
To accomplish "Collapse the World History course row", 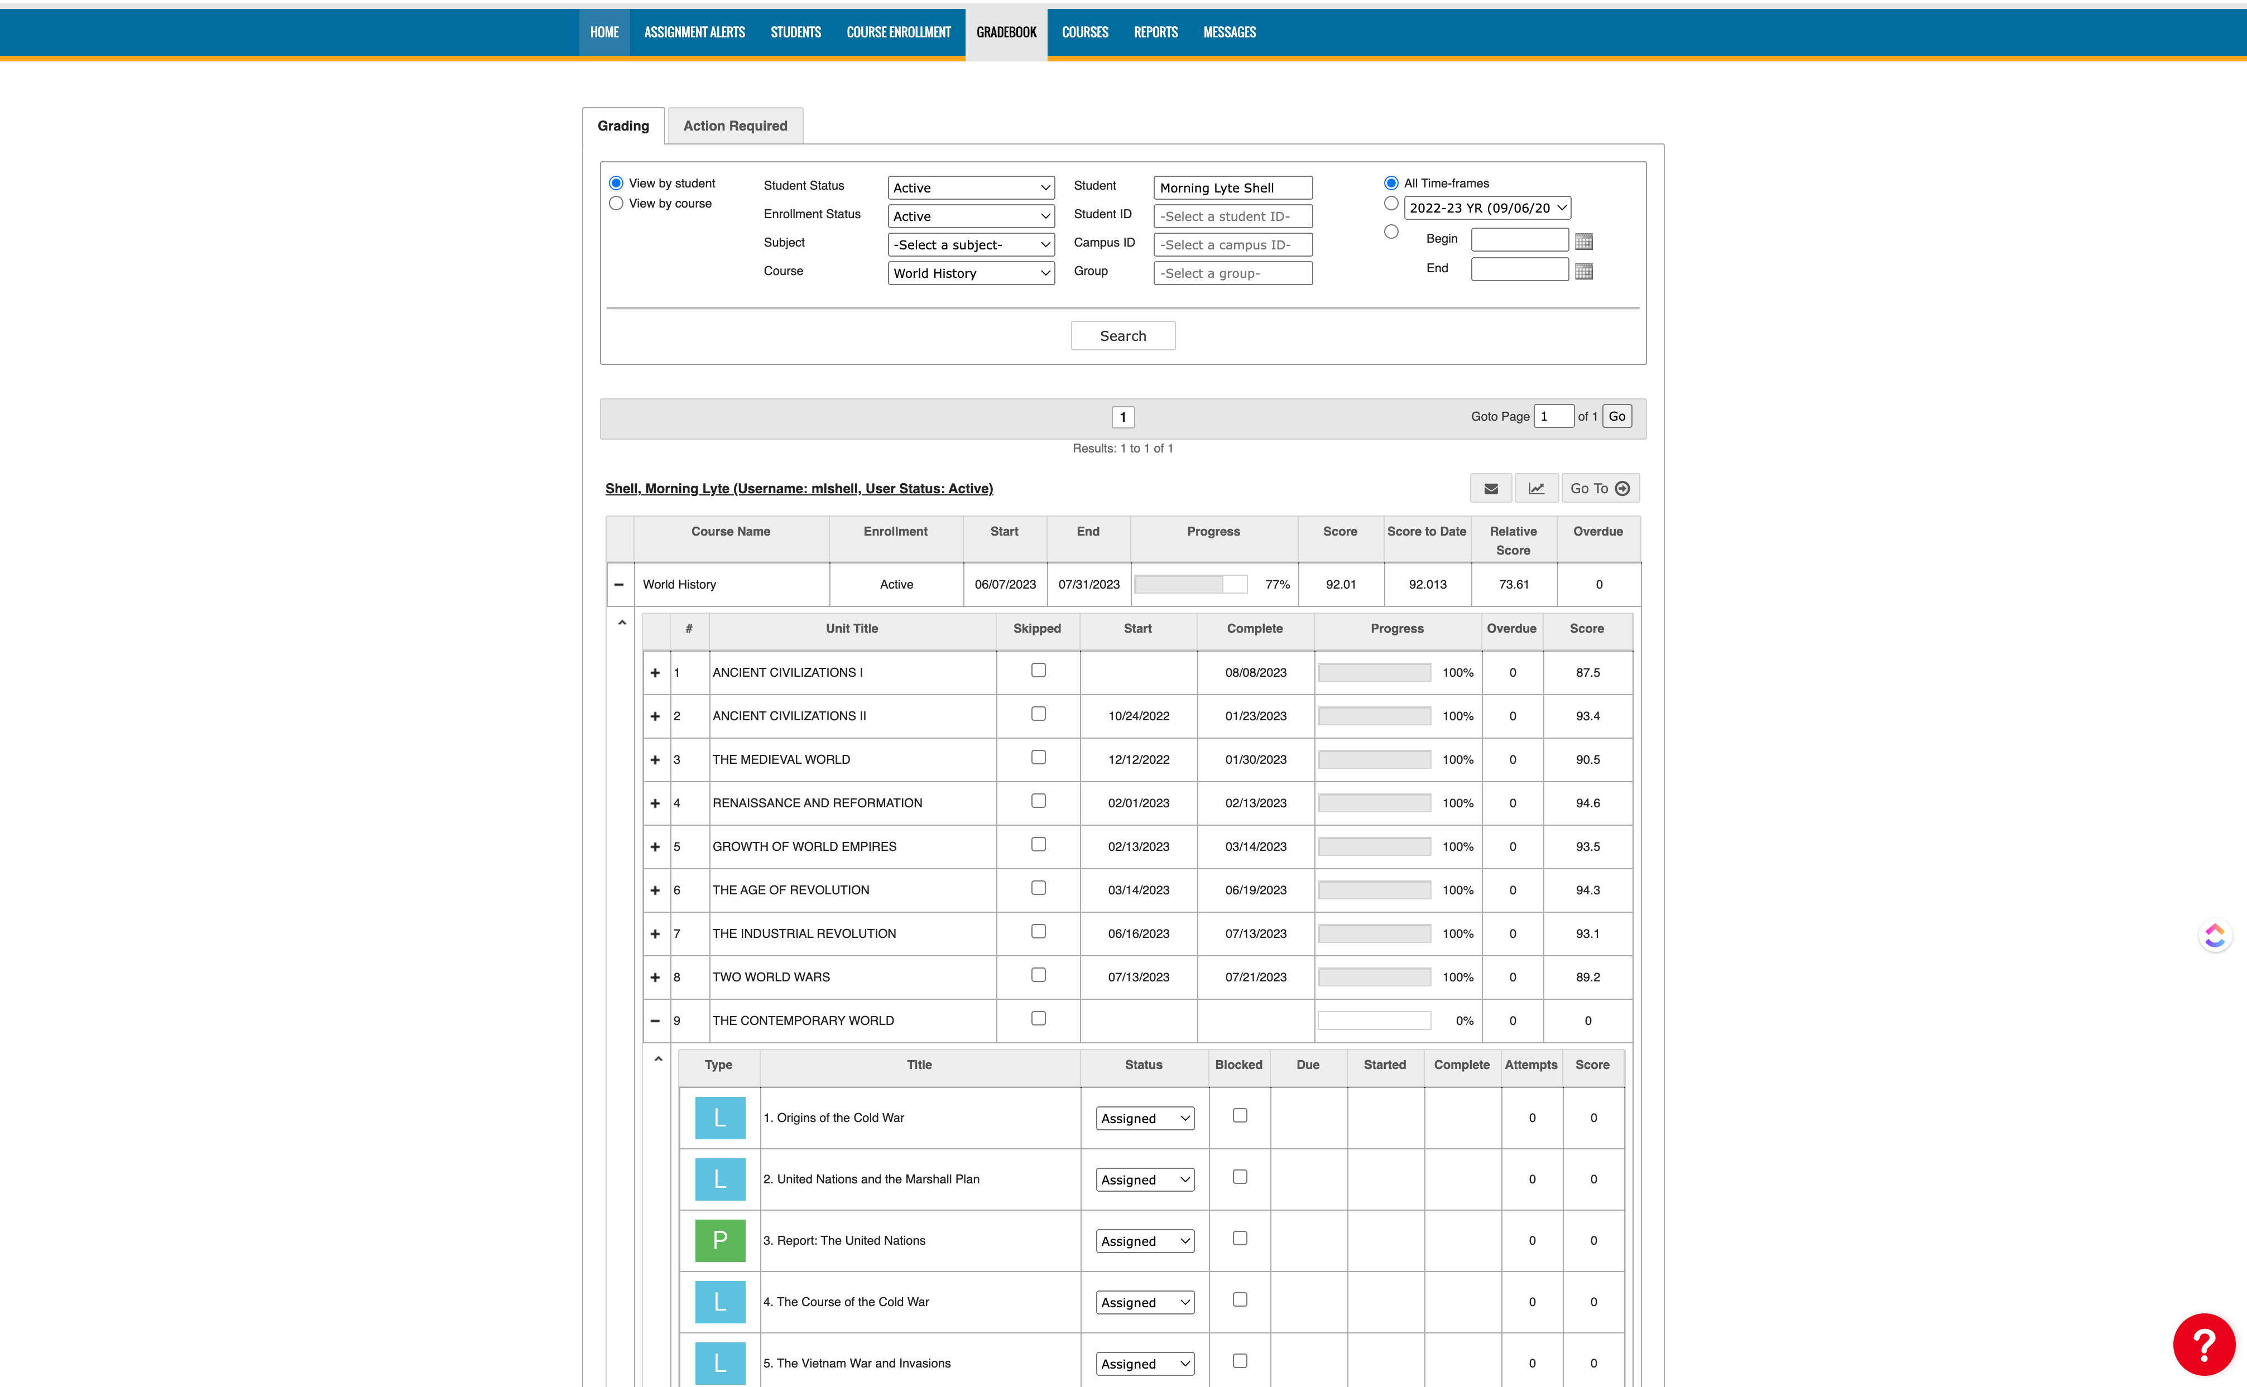I will [x=618, y=584].
